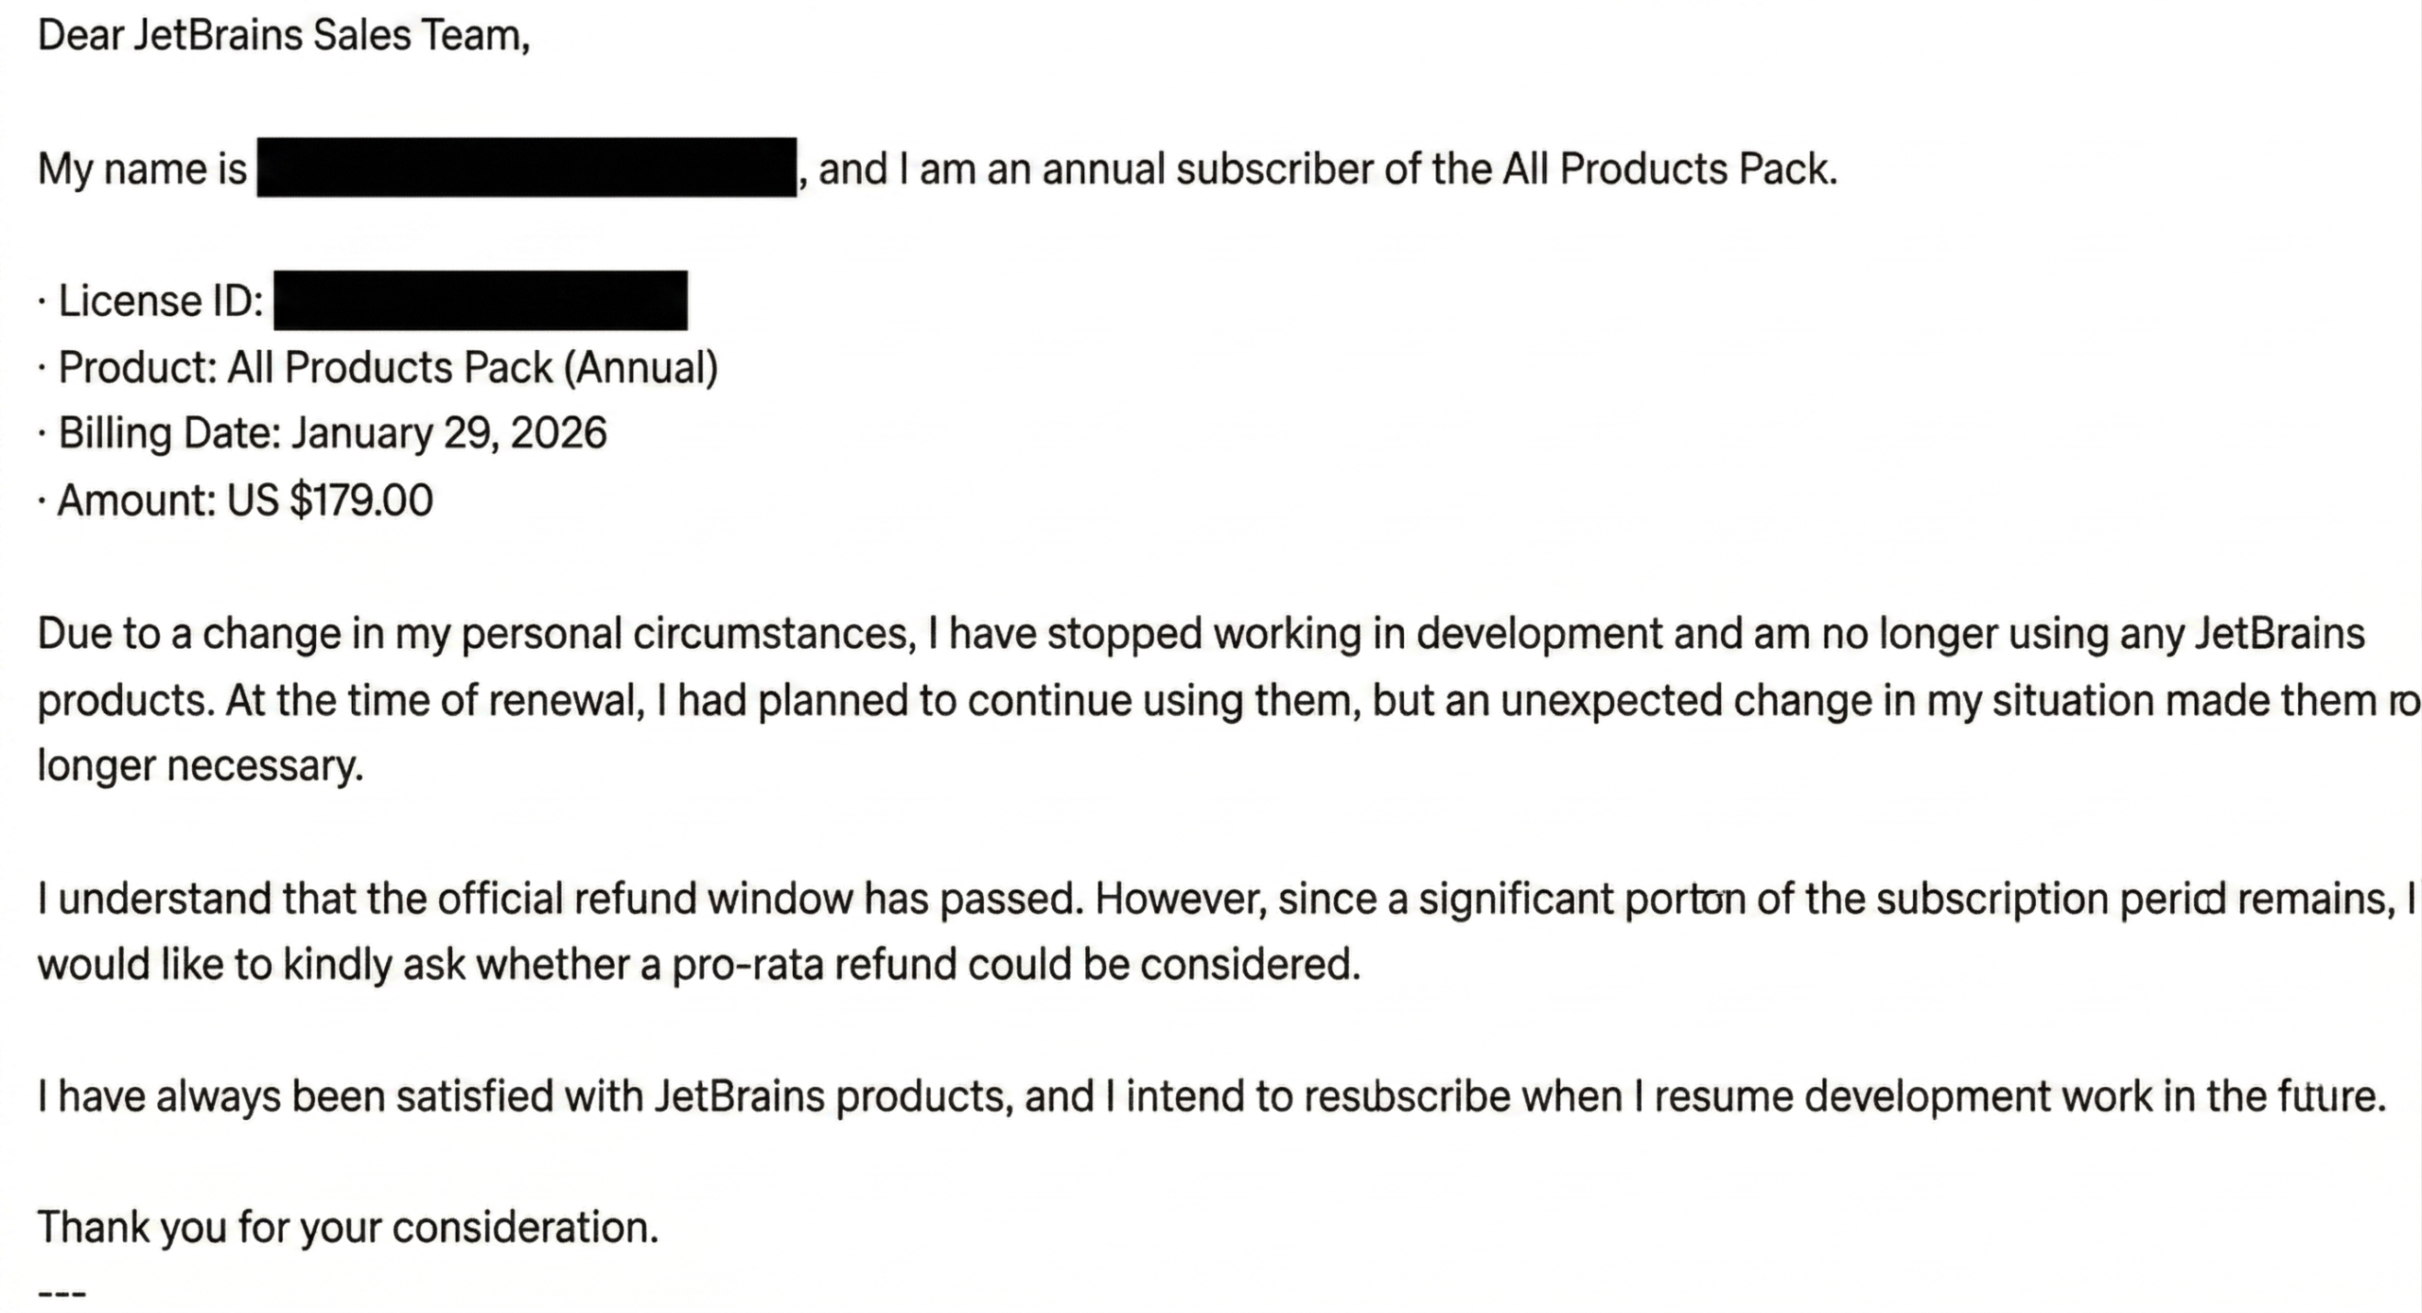
Task: Click the words "longer necessary."
Action: coord(200,765)
